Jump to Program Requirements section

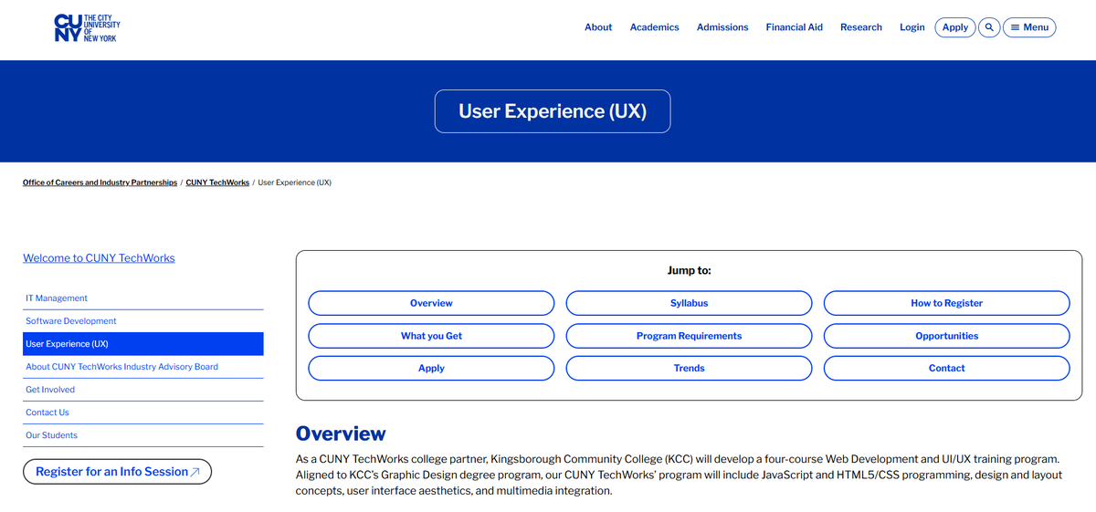(x=689, y=336)
